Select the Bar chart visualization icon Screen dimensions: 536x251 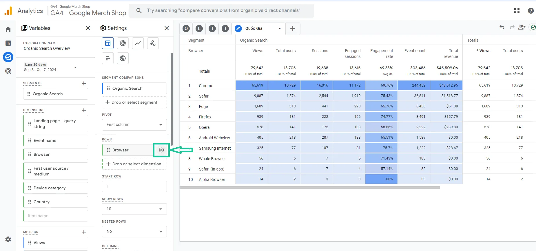108,58
